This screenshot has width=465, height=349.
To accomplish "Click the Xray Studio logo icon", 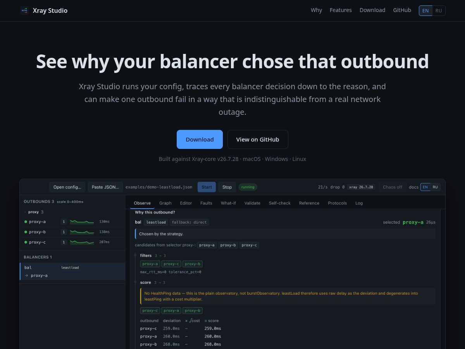I will coord(24,10).
